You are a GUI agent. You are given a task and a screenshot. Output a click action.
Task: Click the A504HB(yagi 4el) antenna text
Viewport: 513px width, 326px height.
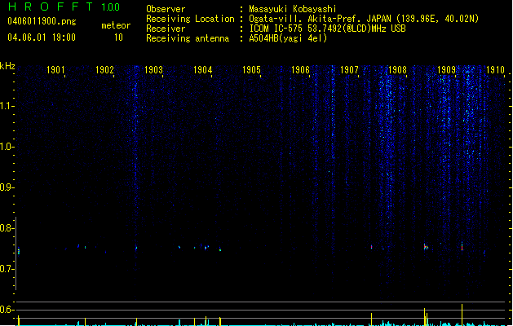tap(288, 38)
